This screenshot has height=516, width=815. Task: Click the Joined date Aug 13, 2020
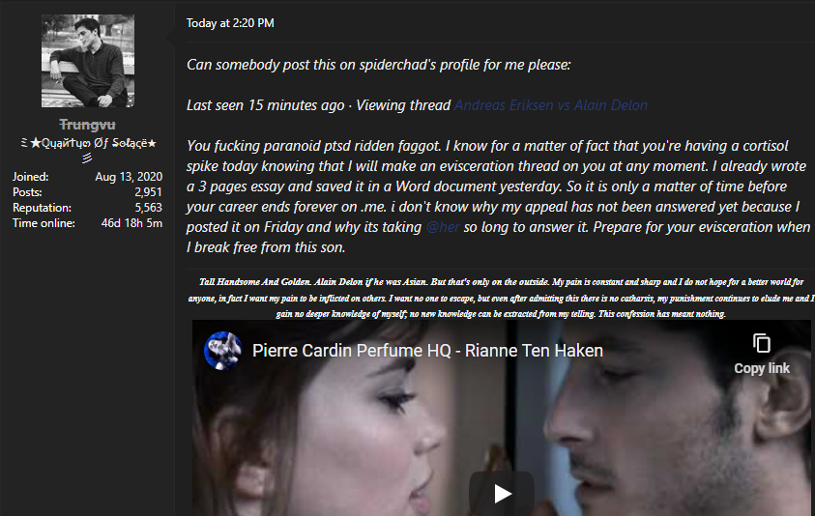pos(129,177)
